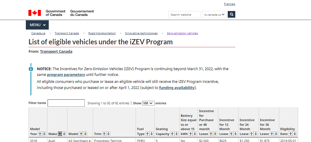The image size is (311, 142).
Task: Focus the Search website field
Action: tap(184, 14)
